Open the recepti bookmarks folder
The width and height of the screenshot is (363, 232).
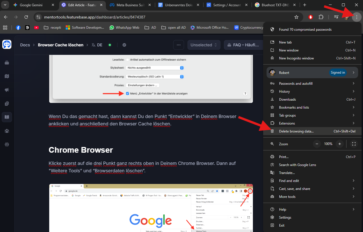tap(52, 28)
